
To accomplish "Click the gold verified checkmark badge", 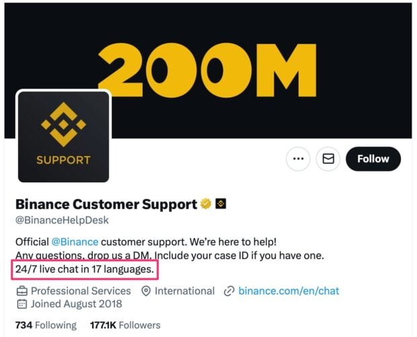I will [x=206, y=204].
